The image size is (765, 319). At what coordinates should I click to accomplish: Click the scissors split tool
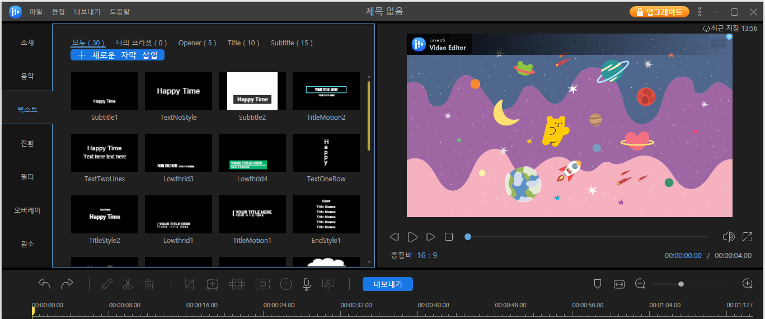click(128, 284)
